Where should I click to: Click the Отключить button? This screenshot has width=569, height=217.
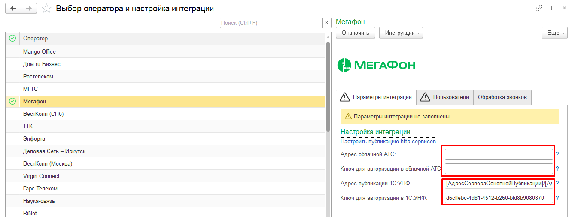click(x=356, y=33)
